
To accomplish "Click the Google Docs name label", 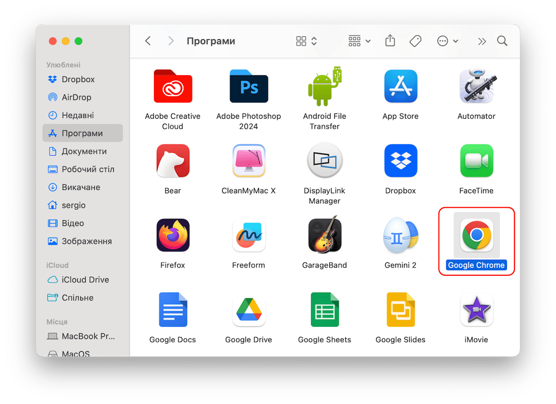I will tap(173, 340).
